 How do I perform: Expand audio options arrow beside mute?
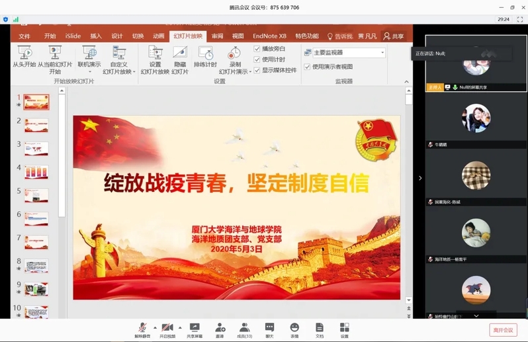[x=155, y=327]
